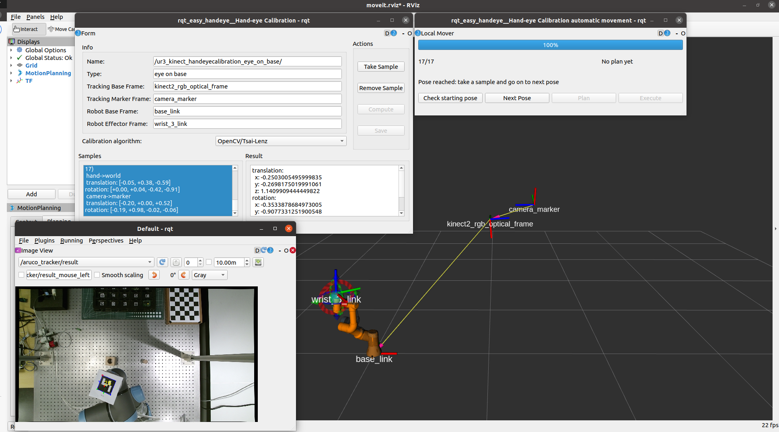Open the /aruco_tracker/result topic dropdown
This screenshot has height=432, width=779.
click(x=86, y=262)
